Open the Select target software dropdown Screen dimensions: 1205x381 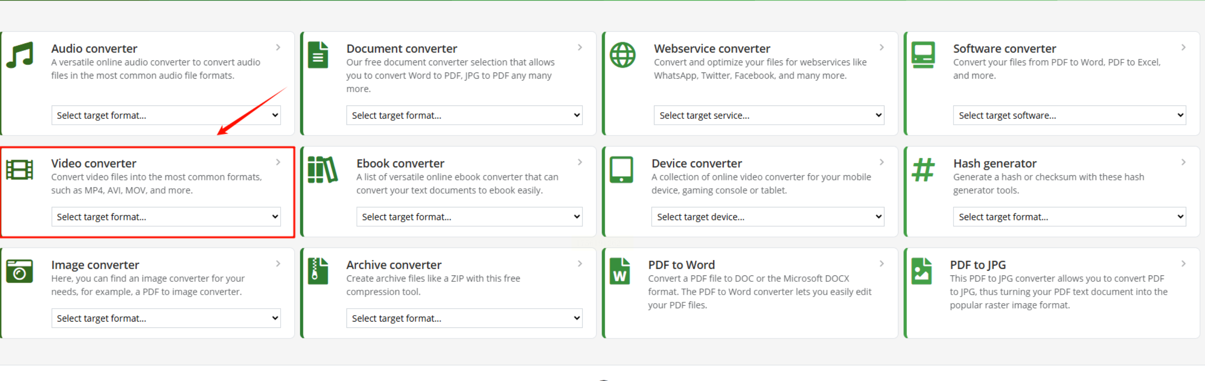point(1069,115)
